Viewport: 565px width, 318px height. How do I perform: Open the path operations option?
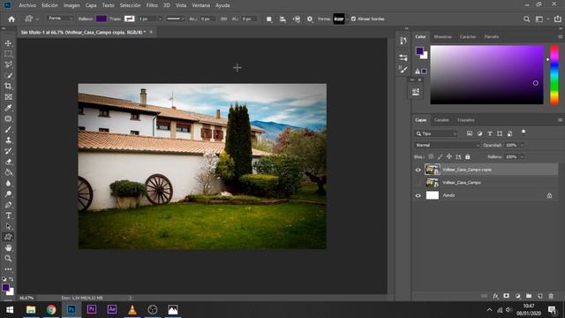point(268,19)
